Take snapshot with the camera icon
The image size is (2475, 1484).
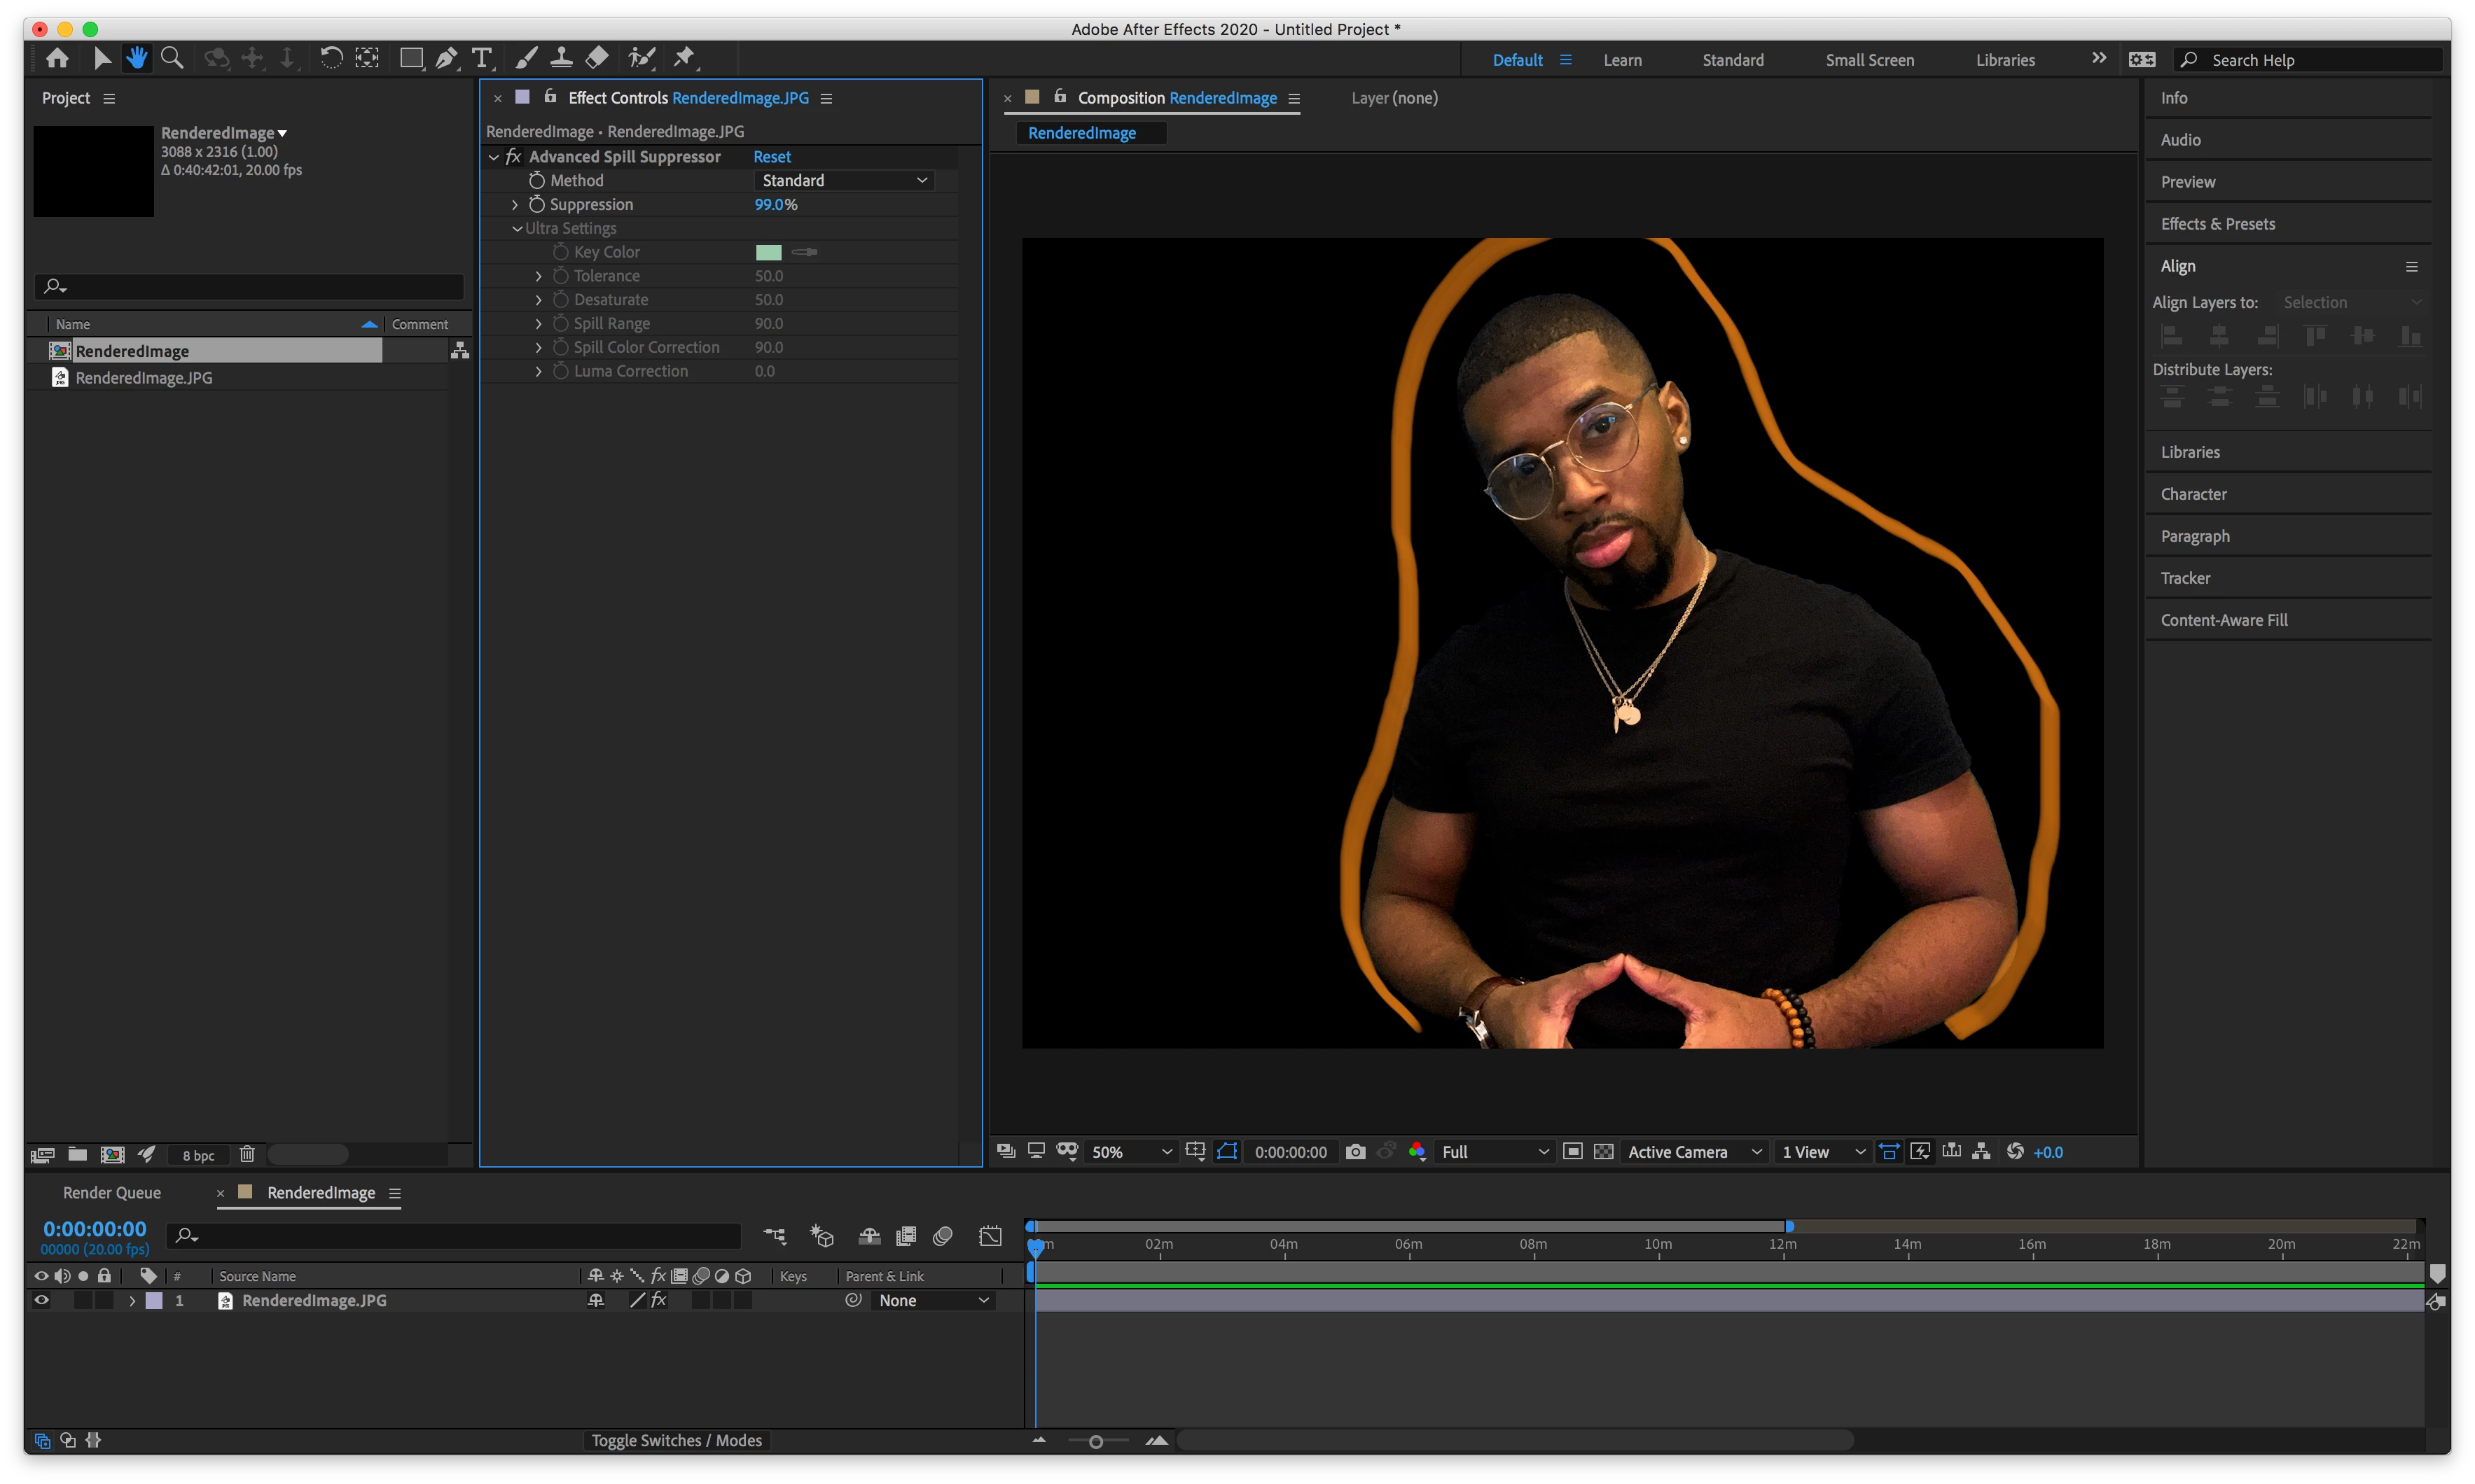click(1356, 1152)
